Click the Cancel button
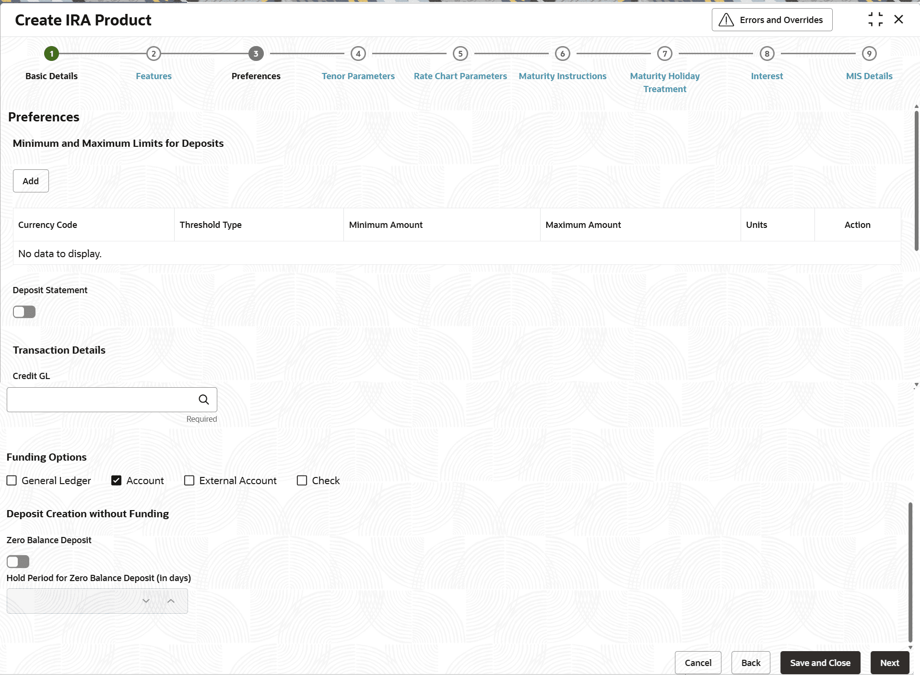Viewport: 920px width, 678px height. [x=698, y=663]
